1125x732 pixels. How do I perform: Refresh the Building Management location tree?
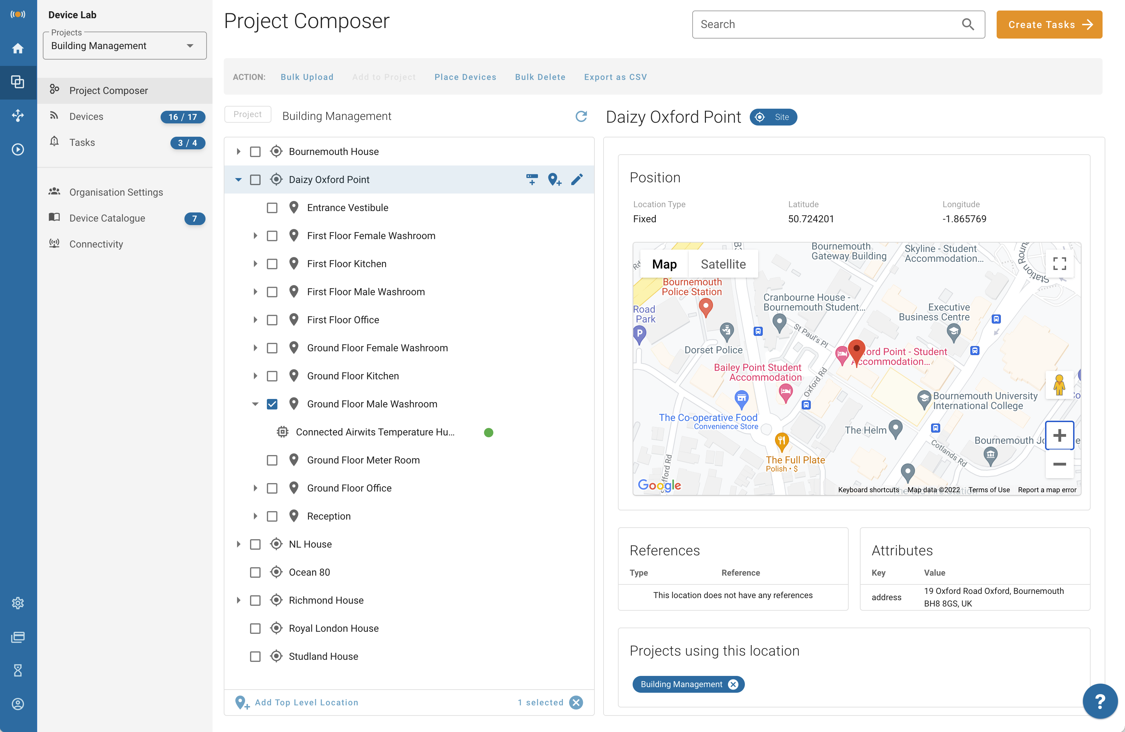[581, 116]
